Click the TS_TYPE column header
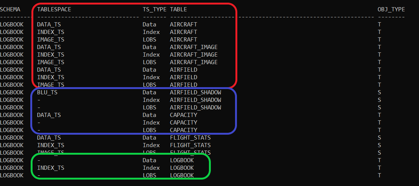 [154, 9]
